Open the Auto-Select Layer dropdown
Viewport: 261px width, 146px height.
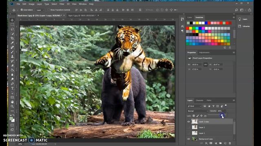[x=40, y=10]
